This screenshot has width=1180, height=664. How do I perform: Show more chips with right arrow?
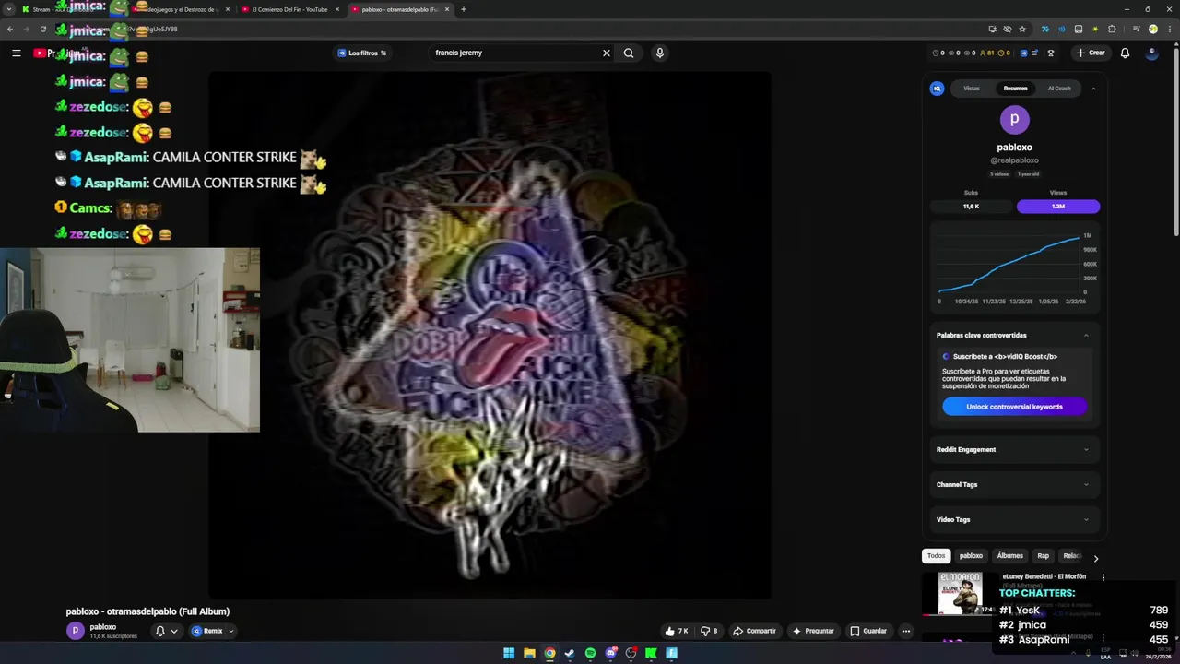pos(1095,558)
